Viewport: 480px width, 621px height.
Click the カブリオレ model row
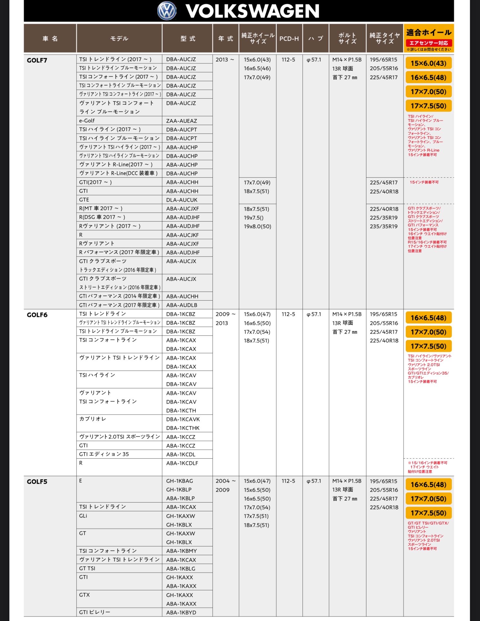119,423
